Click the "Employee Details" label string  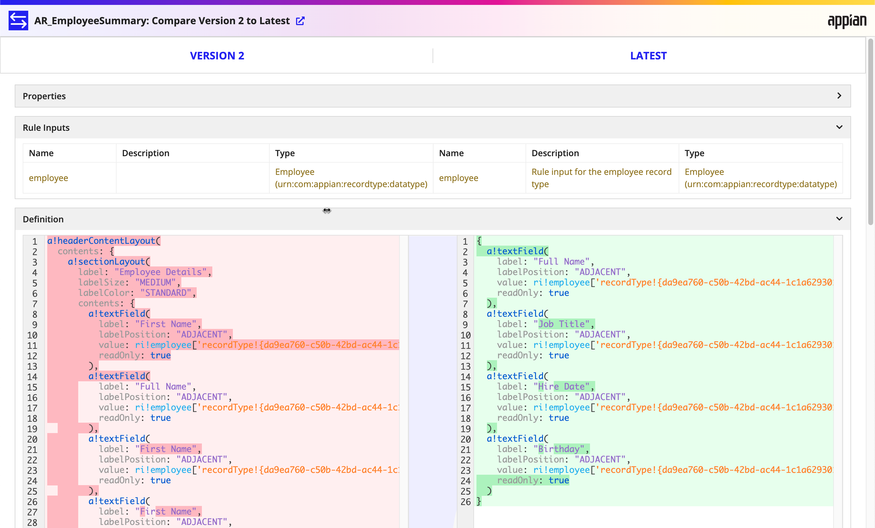[x=160, y=272]
